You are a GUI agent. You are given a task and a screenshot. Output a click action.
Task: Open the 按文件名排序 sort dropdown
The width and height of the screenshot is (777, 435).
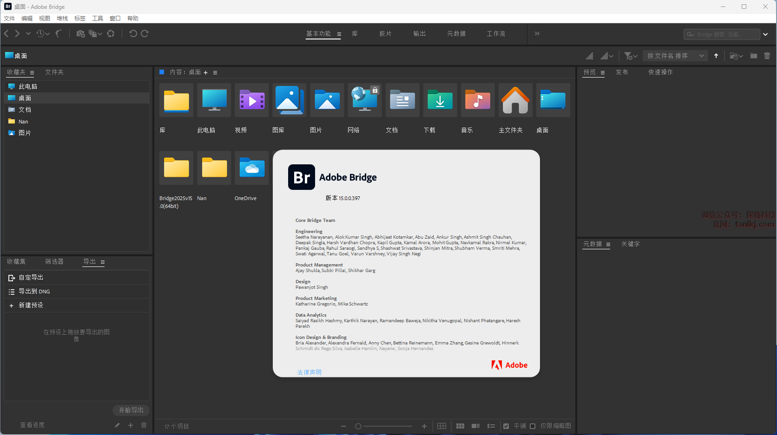(675, 56)
